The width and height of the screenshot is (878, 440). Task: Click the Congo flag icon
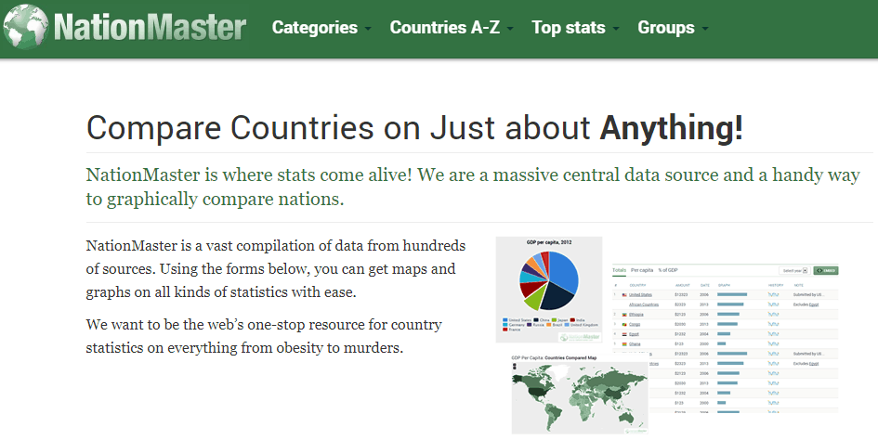624,325
